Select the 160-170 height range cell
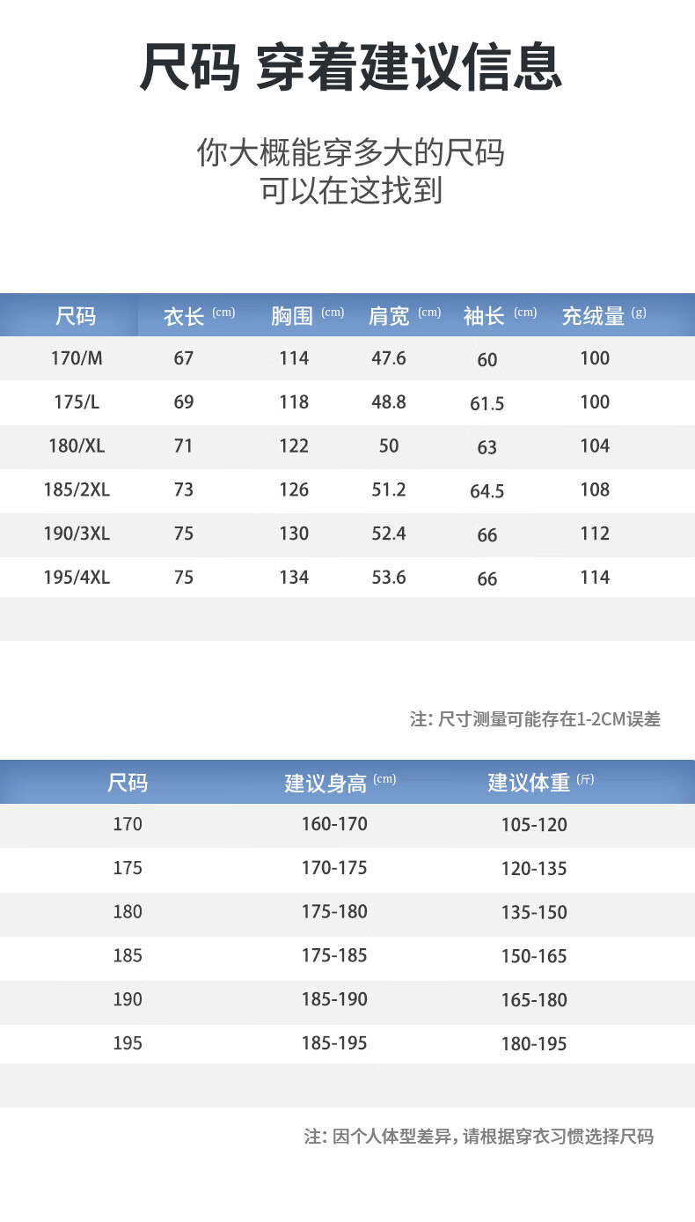Screen dimensions: 695x1222 [334, 825]
